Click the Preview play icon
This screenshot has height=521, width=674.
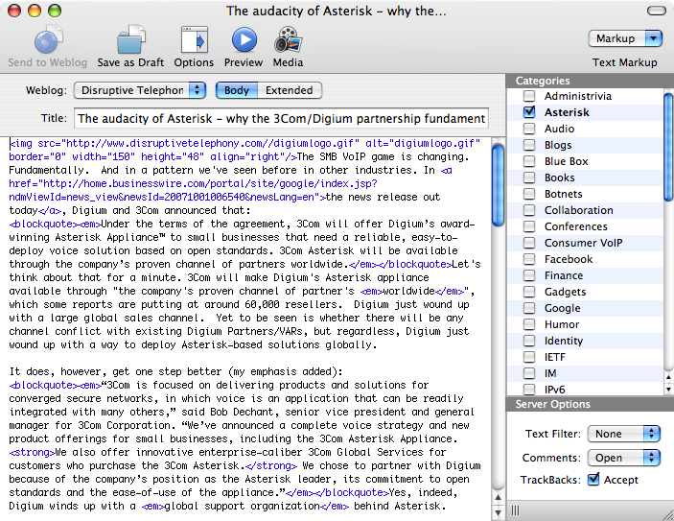[244, 40]
